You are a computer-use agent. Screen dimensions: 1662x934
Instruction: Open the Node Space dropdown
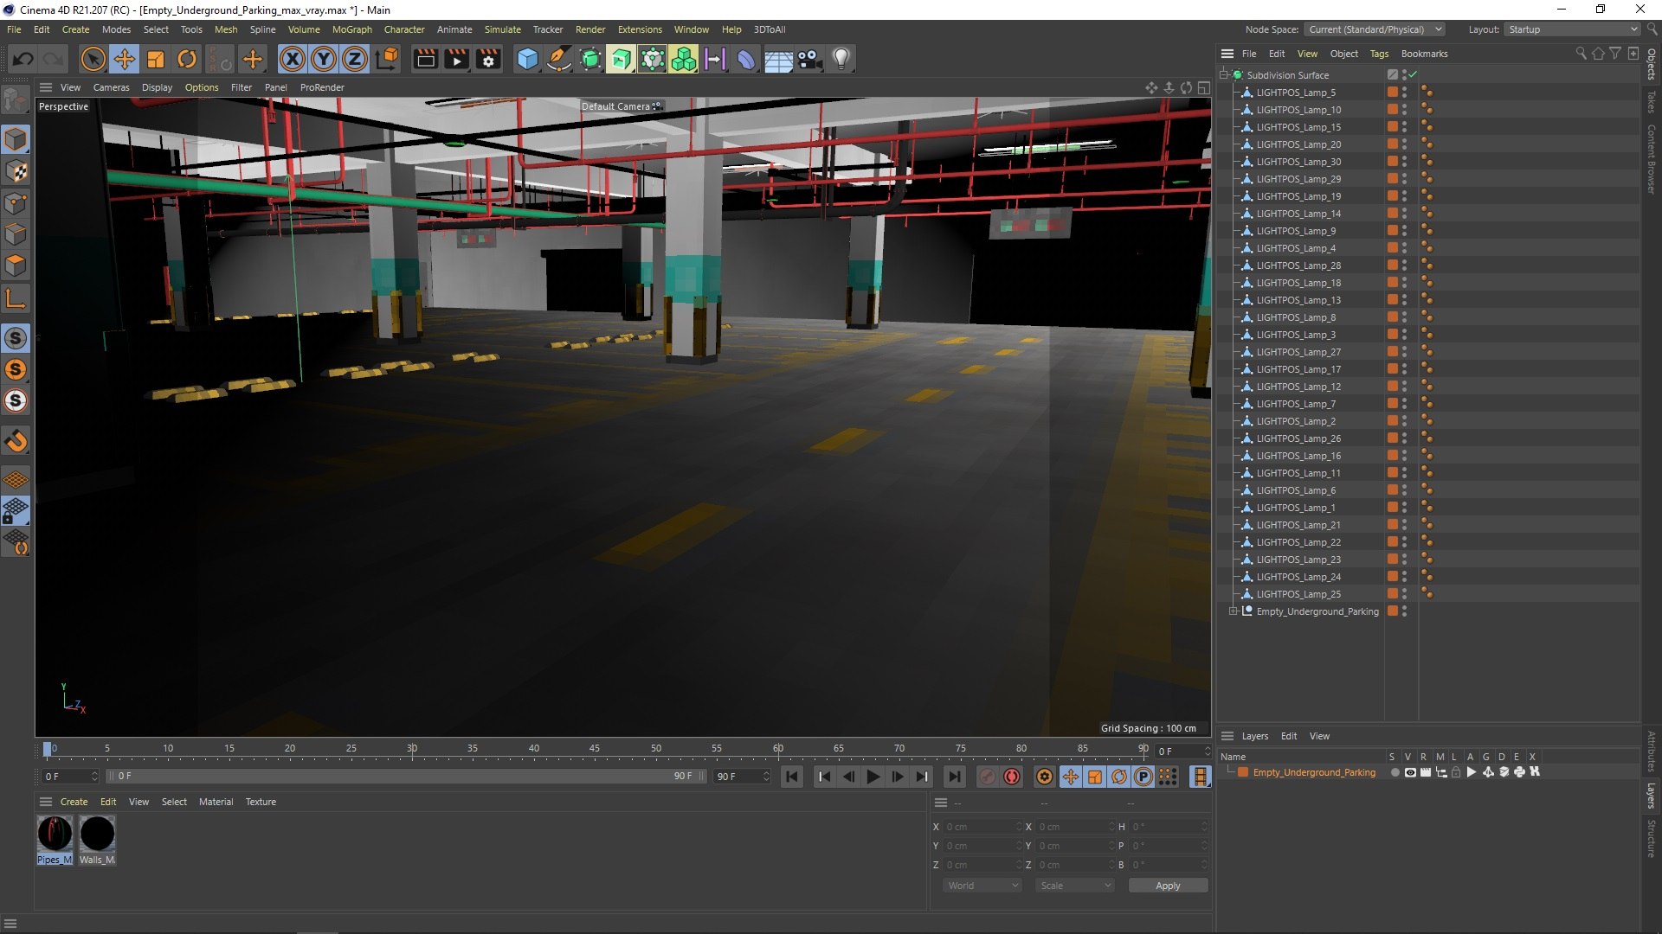click(x=1375, y=29)
